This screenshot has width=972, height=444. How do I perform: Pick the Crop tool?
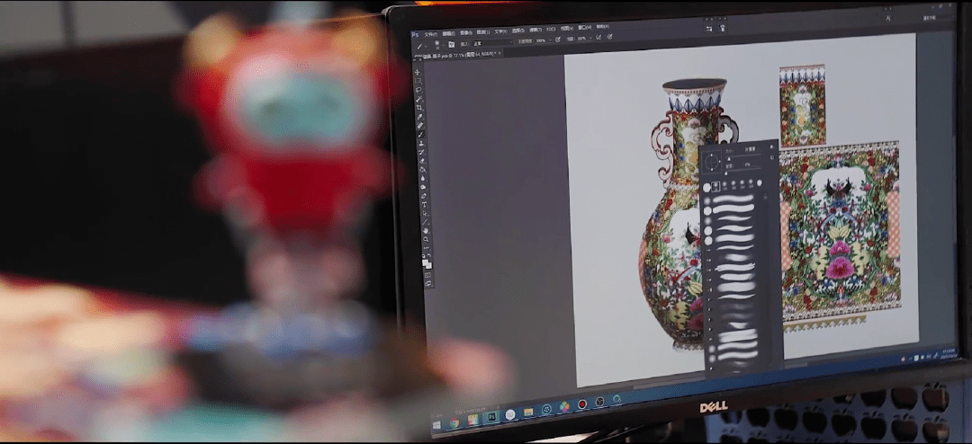coord(419,108)
